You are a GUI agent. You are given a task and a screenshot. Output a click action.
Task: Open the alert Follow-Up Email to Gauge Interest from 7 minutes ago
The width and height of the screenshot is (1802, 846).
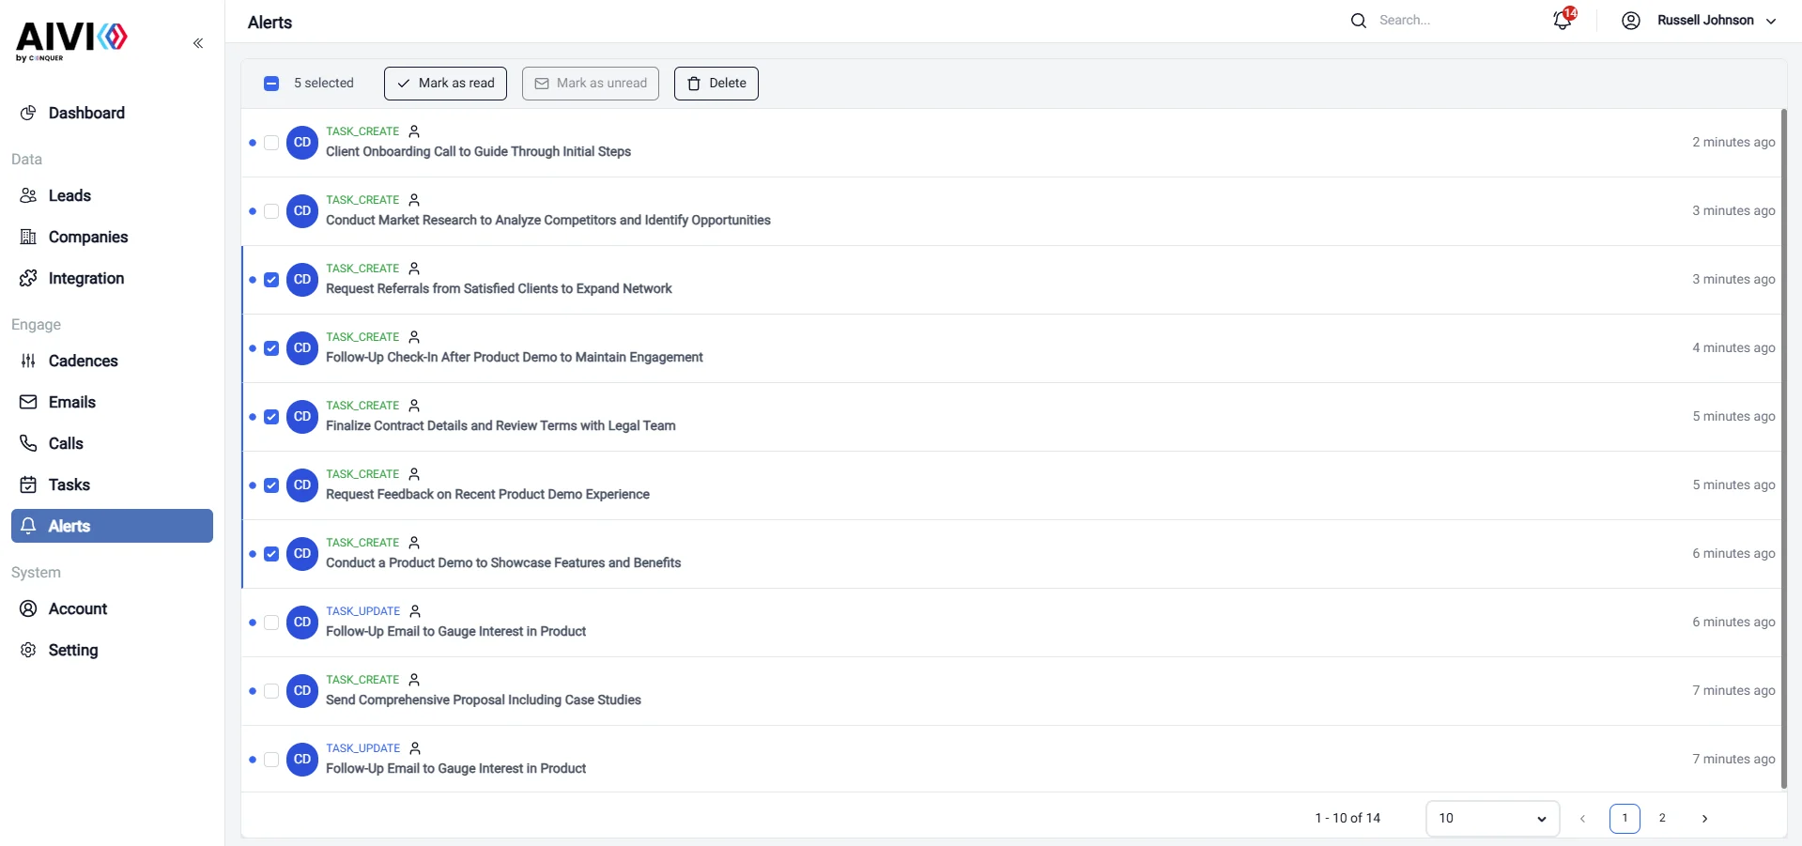coord(1012,760)
